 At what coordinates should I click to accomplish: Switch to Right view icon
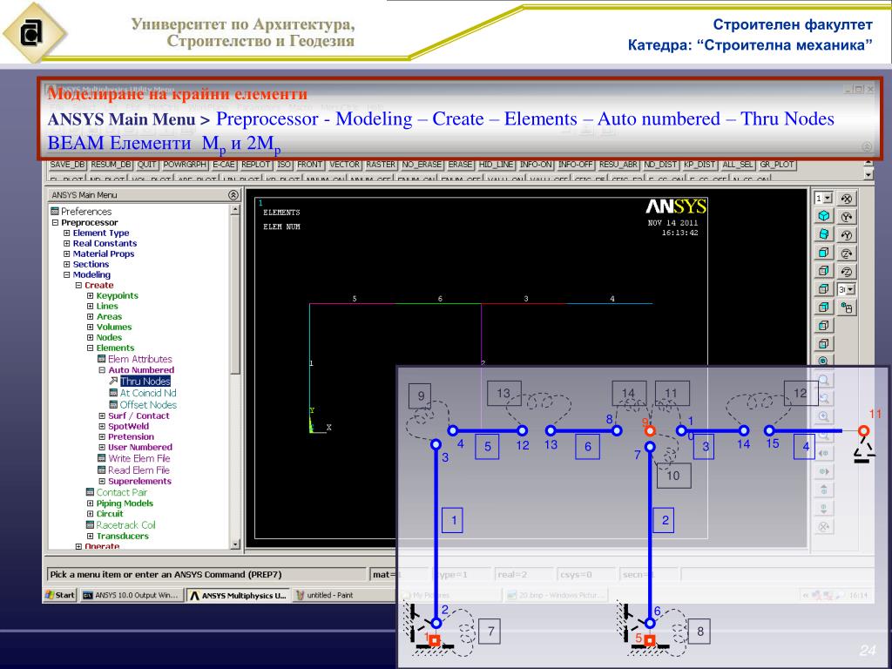click(823, 271)
